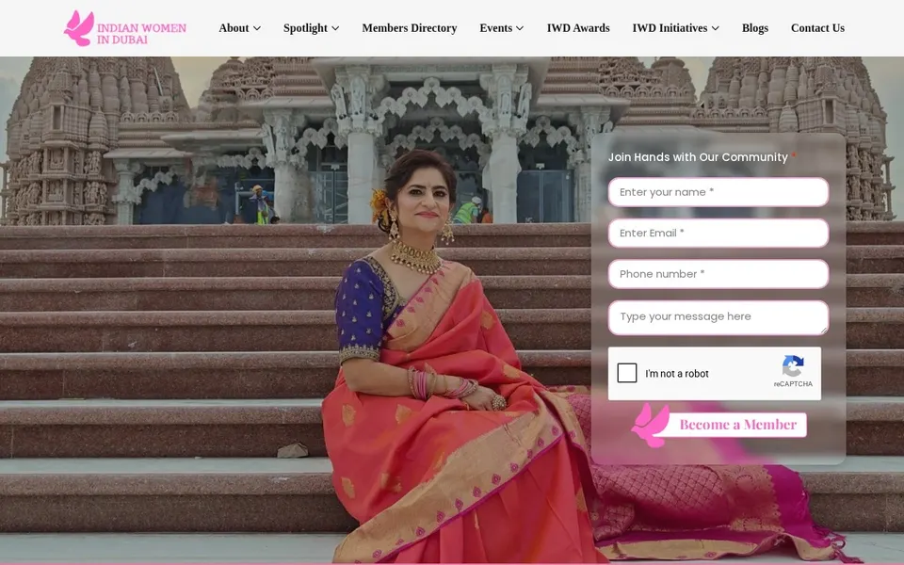Visit the Blogs page
Screen dimensions: 904x565
(754, 27)
